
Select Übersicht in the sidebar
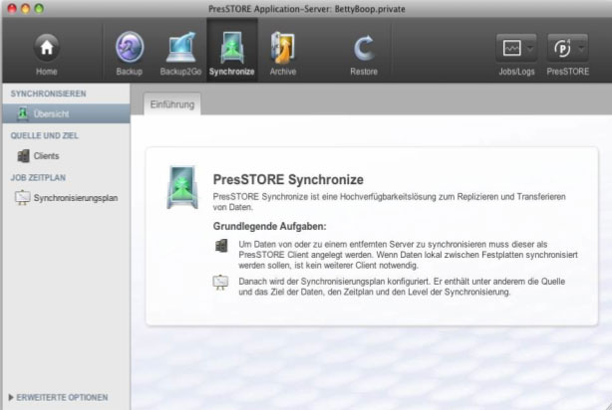(51, 113)
